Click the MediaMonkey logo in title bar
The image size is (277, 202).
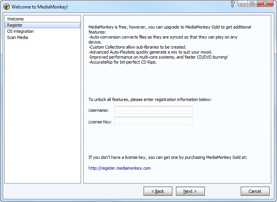[x=6, y=7]
